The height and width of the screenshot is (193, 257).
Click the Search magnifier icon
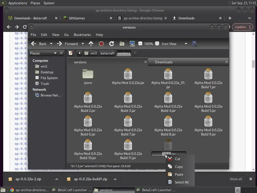[x=194, y=44]
